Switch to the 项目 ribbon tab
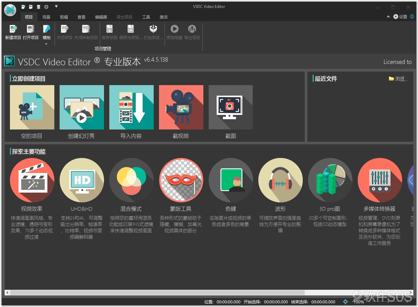Viewport: 418px width, 307px height. (29, 17)
